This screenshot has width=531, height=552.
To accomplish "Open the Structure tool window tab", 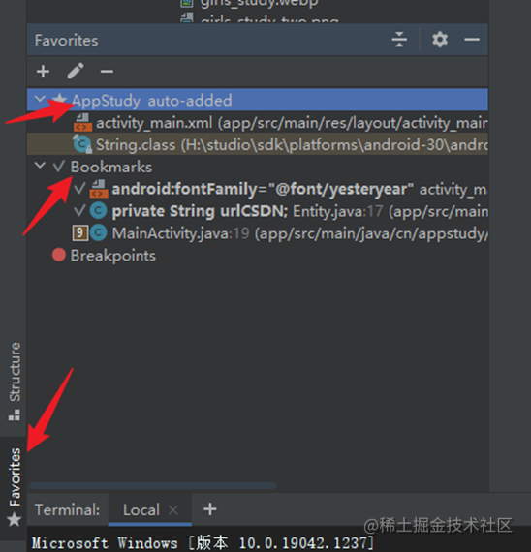I will coord(15,382).
